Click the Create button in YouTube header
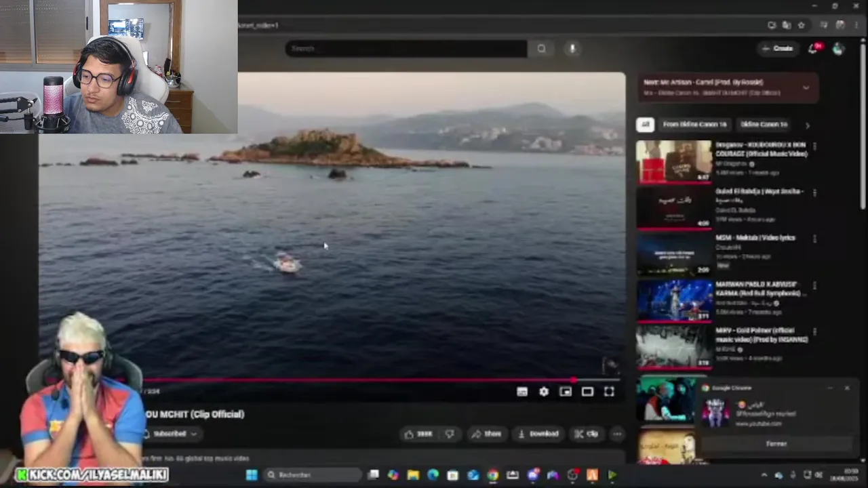This screenshot has height=488, width=868. click(777, 48)
